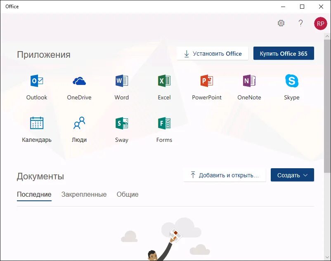Launch Word from the apps grid
This screenshot has width=331, height=261.
(122, 81)
